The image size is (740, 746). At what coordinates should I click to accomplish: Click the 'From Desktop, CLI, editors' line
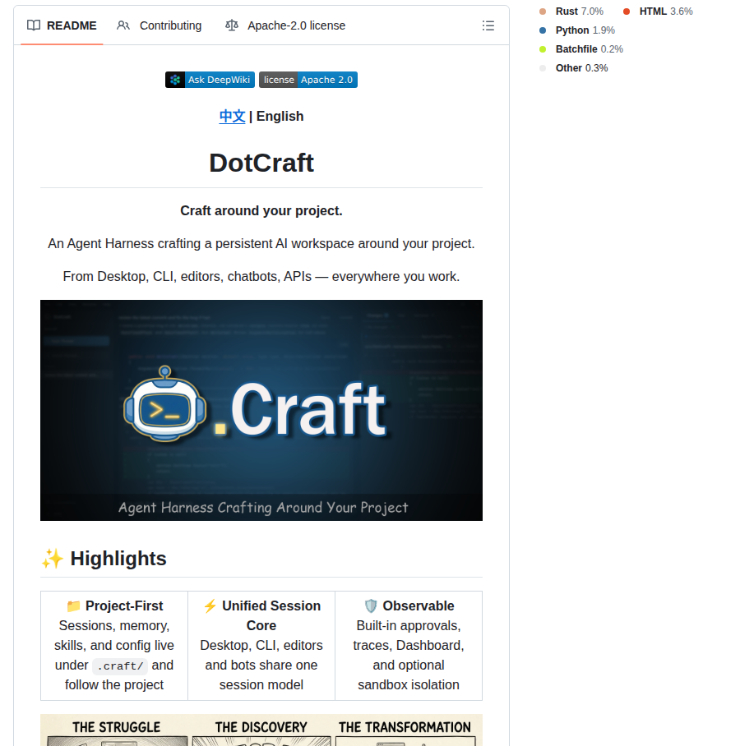click(261, 276)
